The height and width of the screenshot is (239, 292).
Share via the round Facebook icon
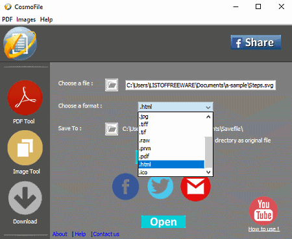(x=126, y=187)
